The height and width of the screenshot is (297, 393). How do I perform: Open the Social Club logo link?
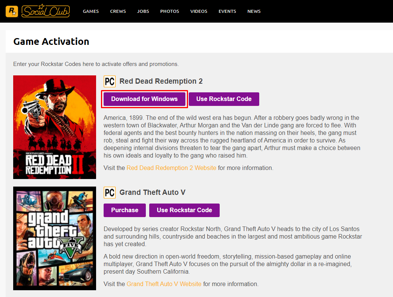46,11
